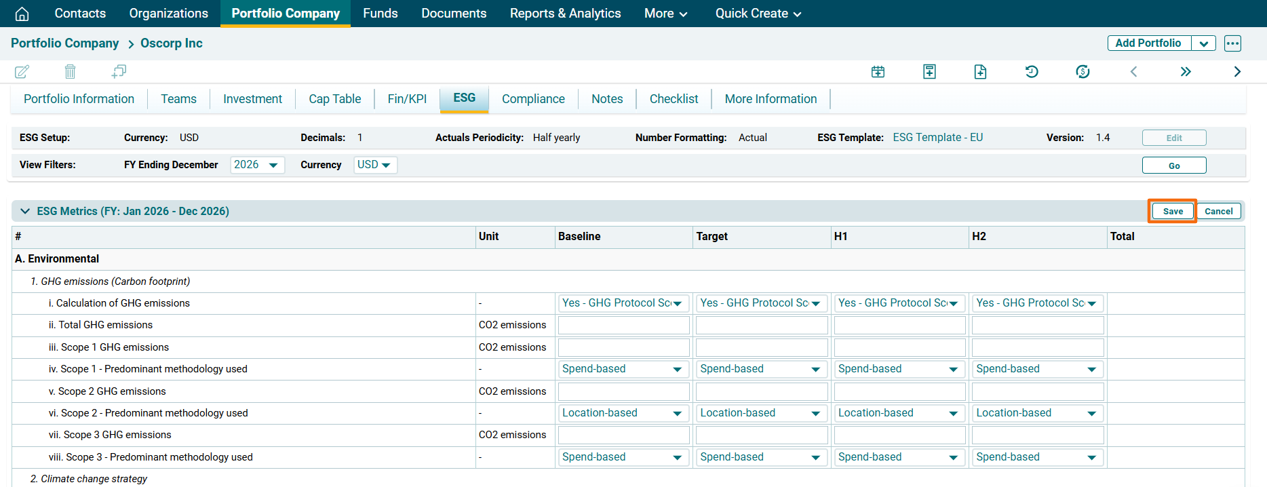Open the FY Ending year 2026 dropdown
1267x487 pixels.
pyautogui.click(x=257, y=165)
